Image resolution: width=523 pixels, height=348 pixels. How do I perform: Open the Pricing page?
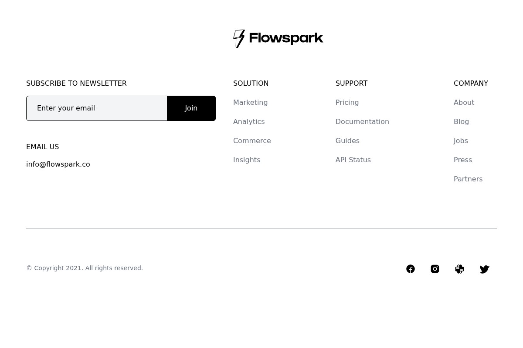click(x=347, y=102)
